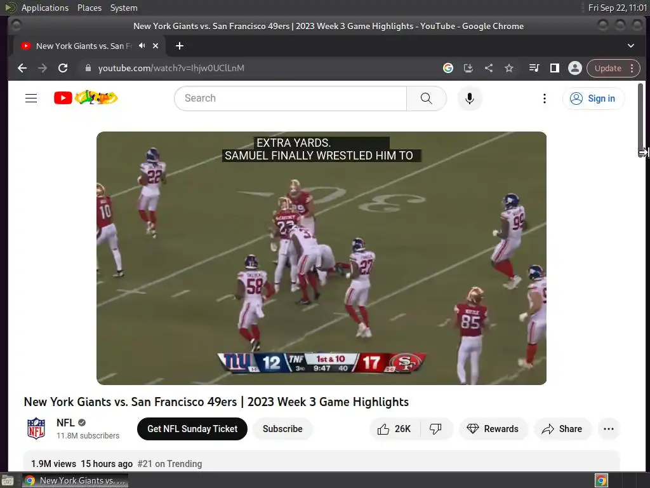The height and width of the screenshot is (488, 650).
Task: Open YouTube settings three-dot menu
Action: click(545, 98)
